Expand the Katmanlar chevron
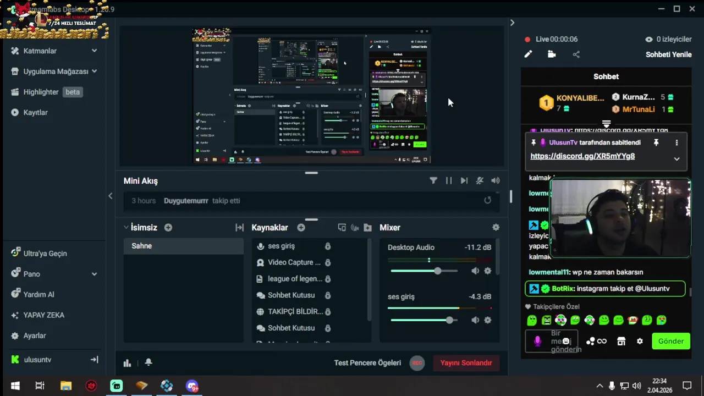Image resolution: width=704 pixels, height=396 pixels. [x=94, y=51]
